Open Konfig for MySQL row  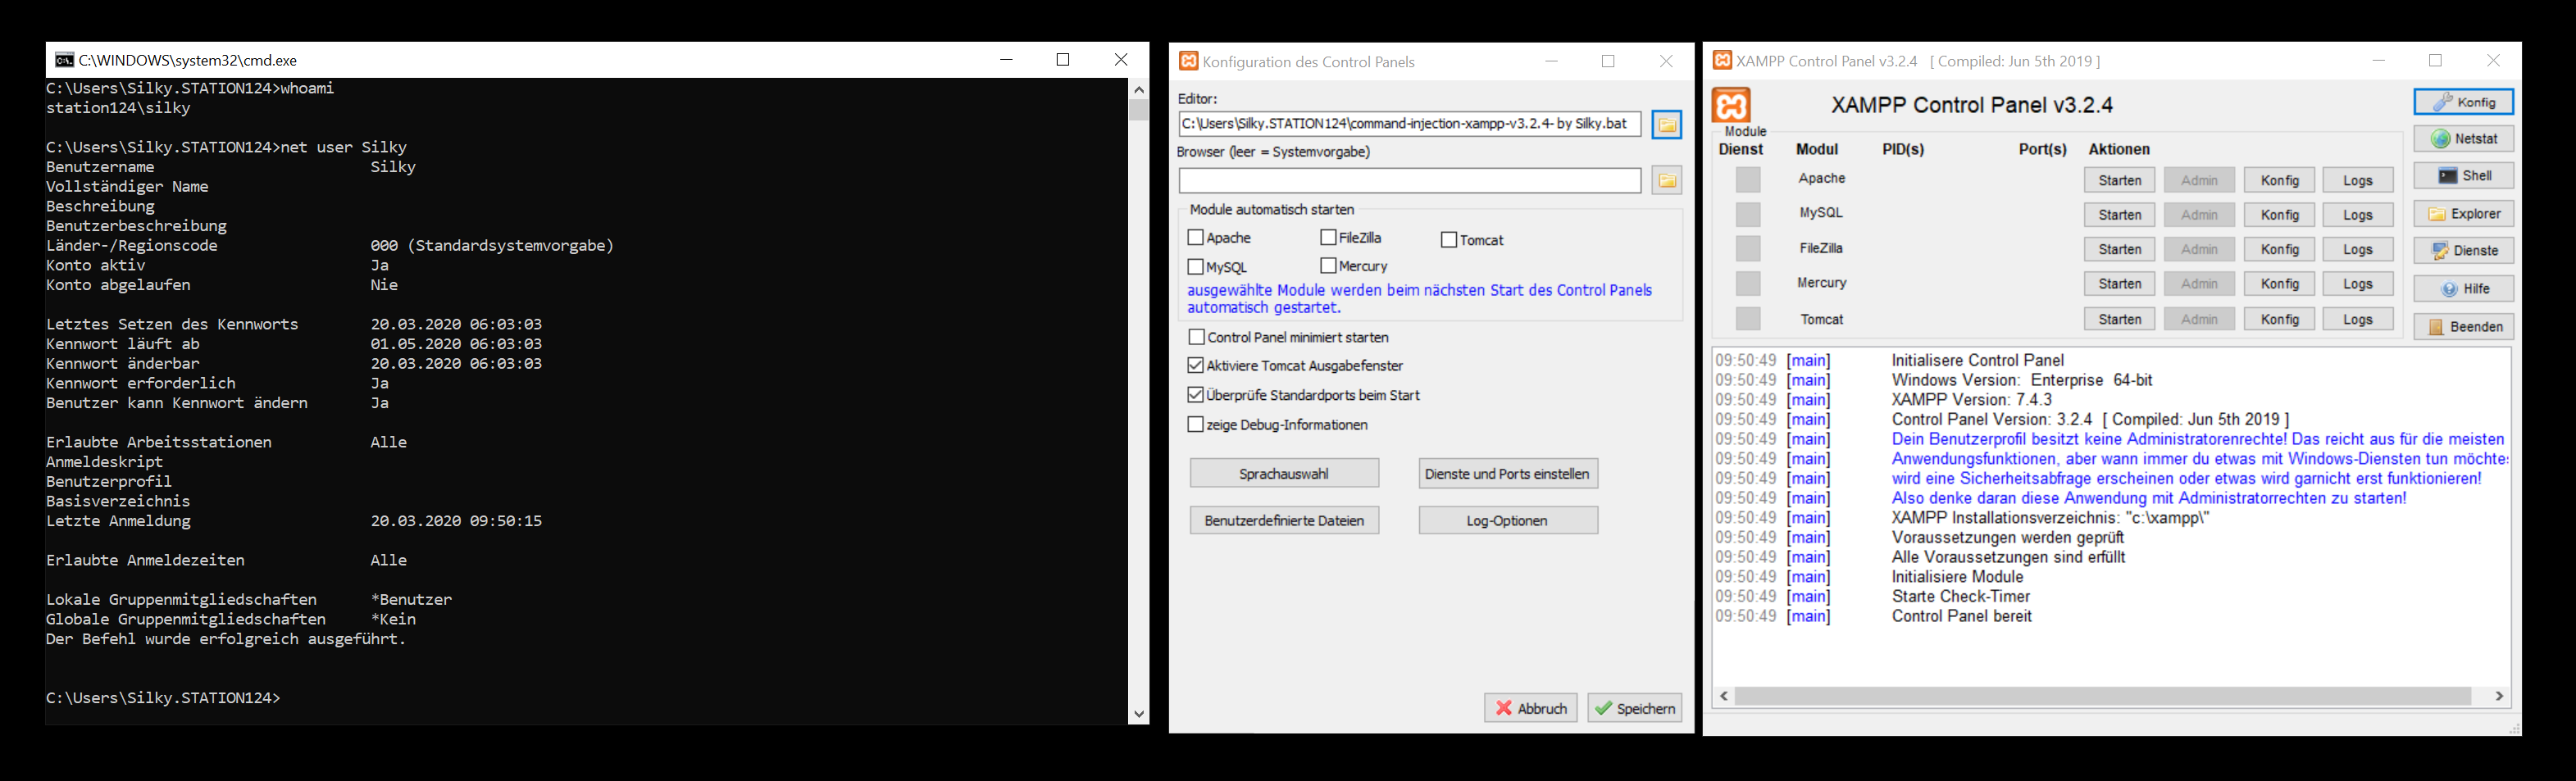pos(2279,215)
